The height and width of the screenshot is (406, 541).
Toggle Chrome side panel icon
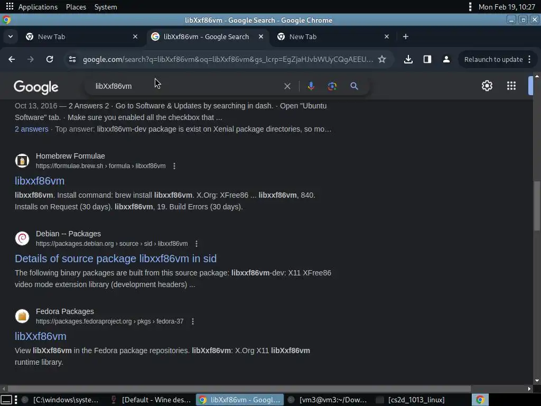[x=427, y=59]
